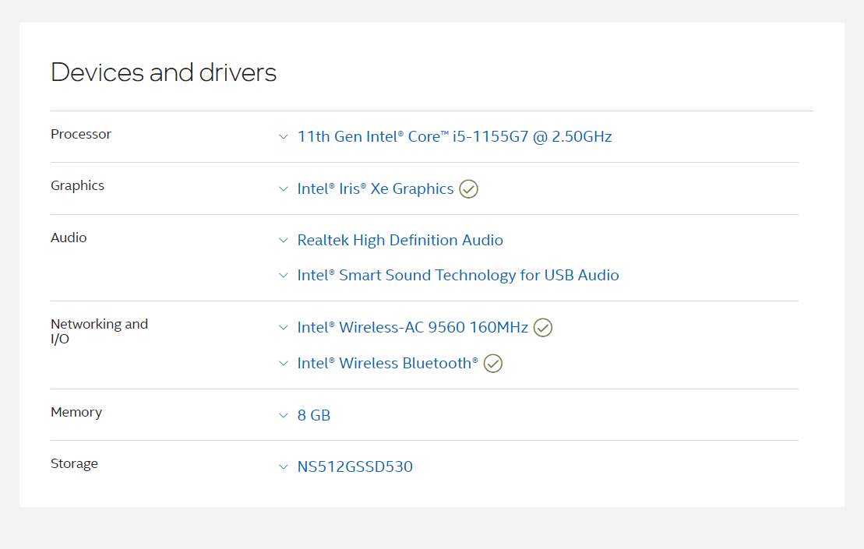The image size is (864, 549).
Task: Expand the Intel Wireless-AC 9560 entry
Action: coord(284,328)
